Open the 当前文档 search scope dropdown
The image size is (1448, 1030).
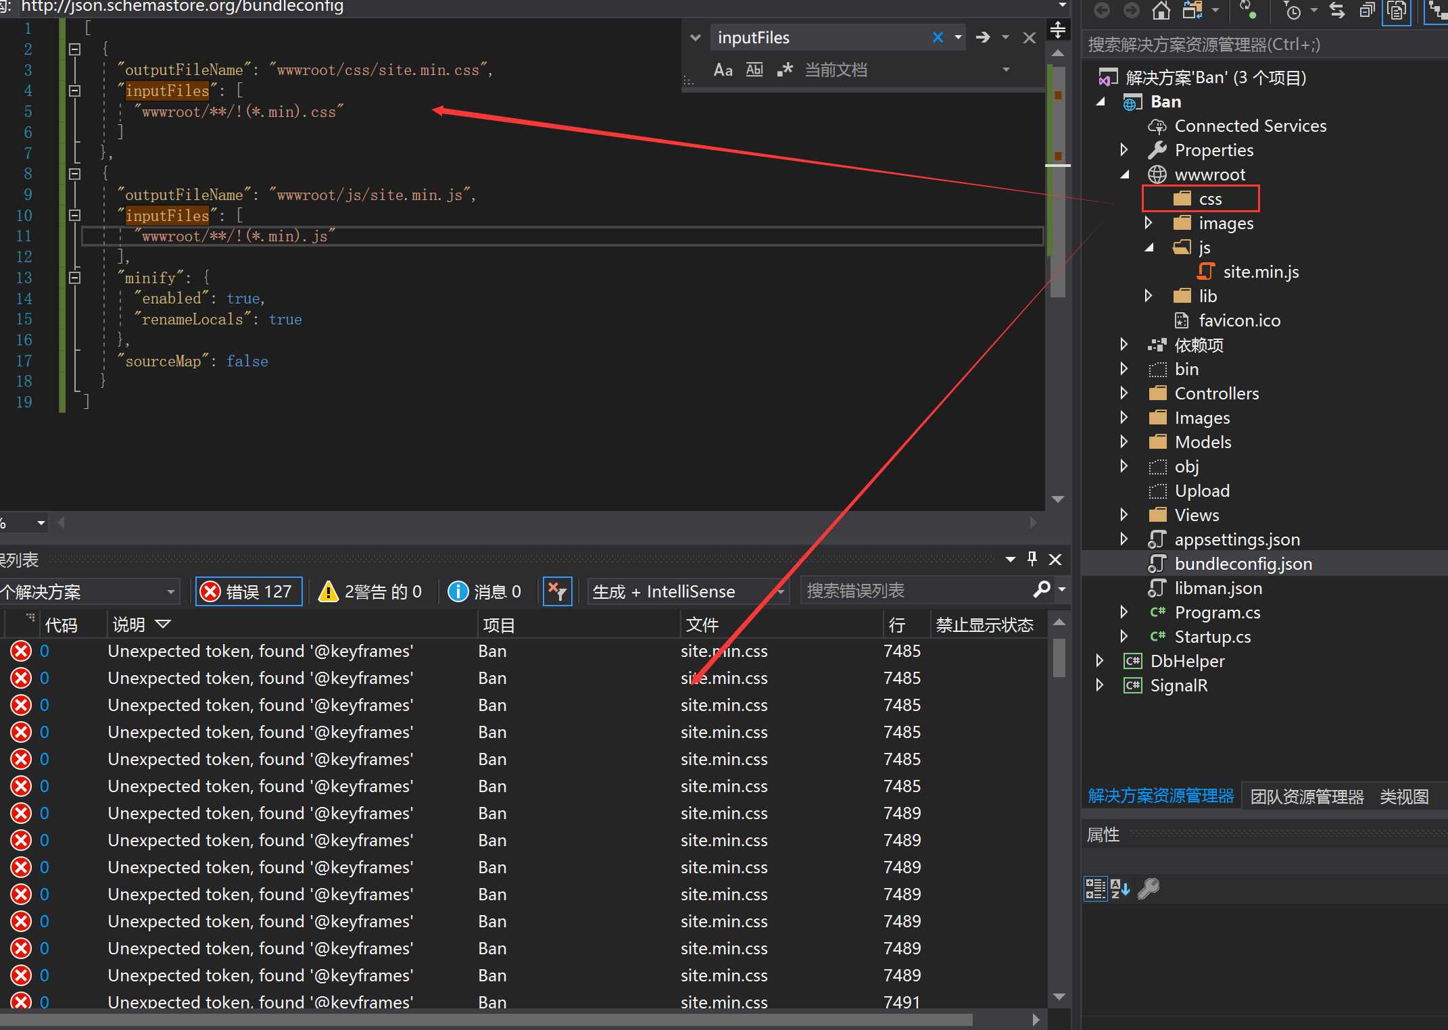tap(1006, 70)
